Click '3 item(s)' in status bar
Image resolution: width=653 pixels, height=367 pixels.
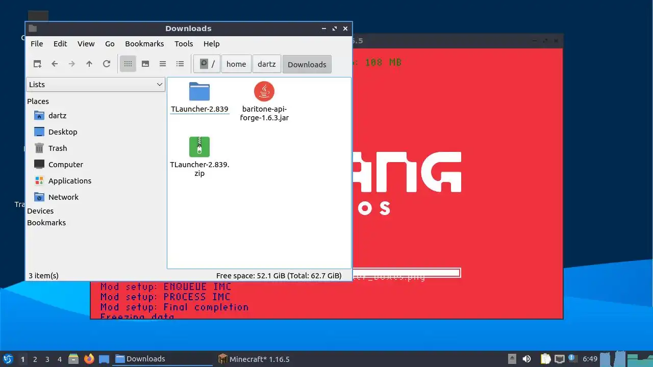tap(43, 276)
